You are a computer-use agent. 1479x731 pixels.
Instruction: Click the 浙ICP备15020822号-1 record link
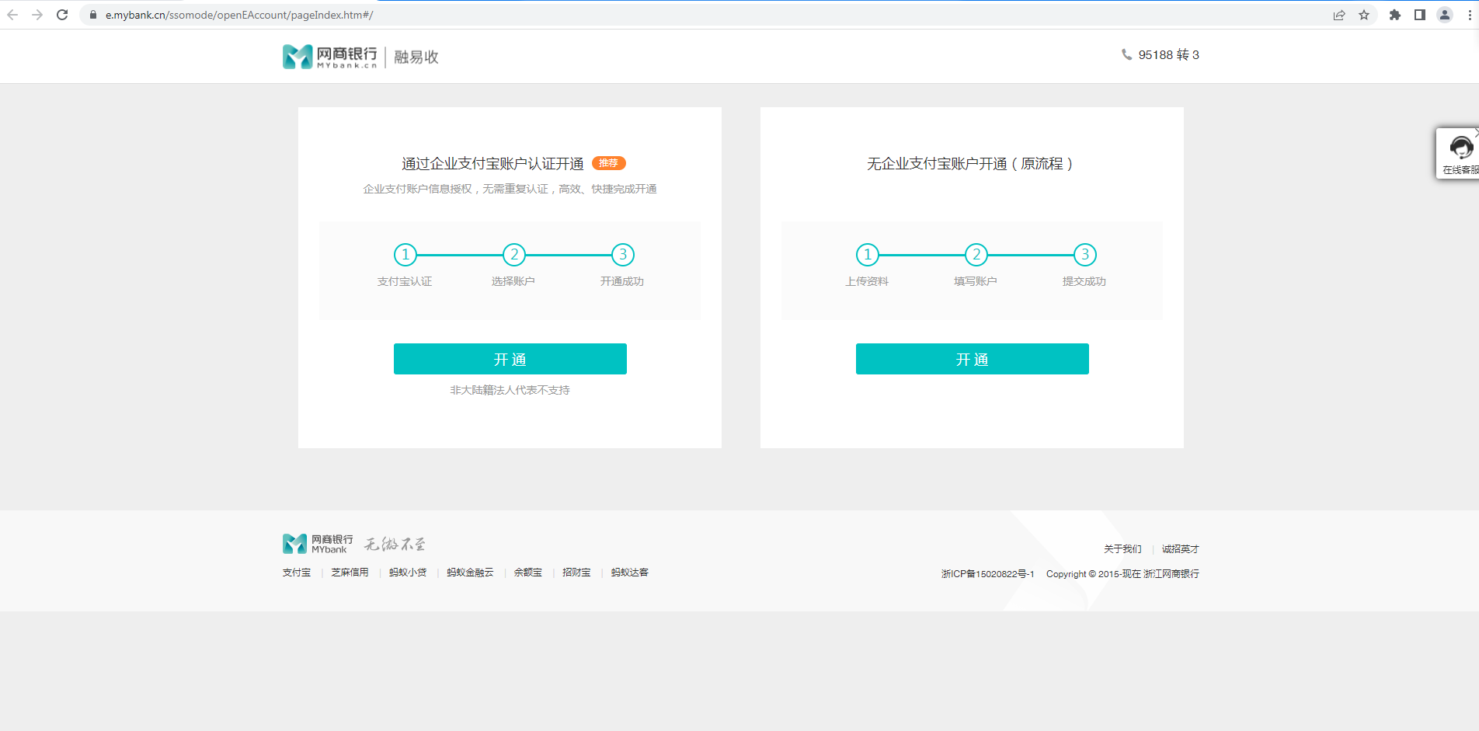988,574
